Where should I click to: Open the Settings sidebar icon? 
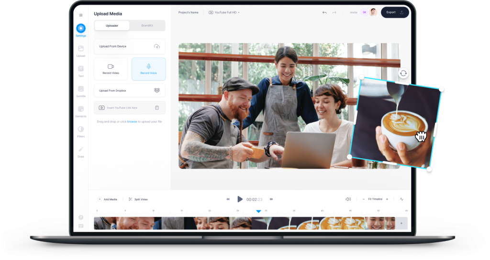click(x=81, y=28)
